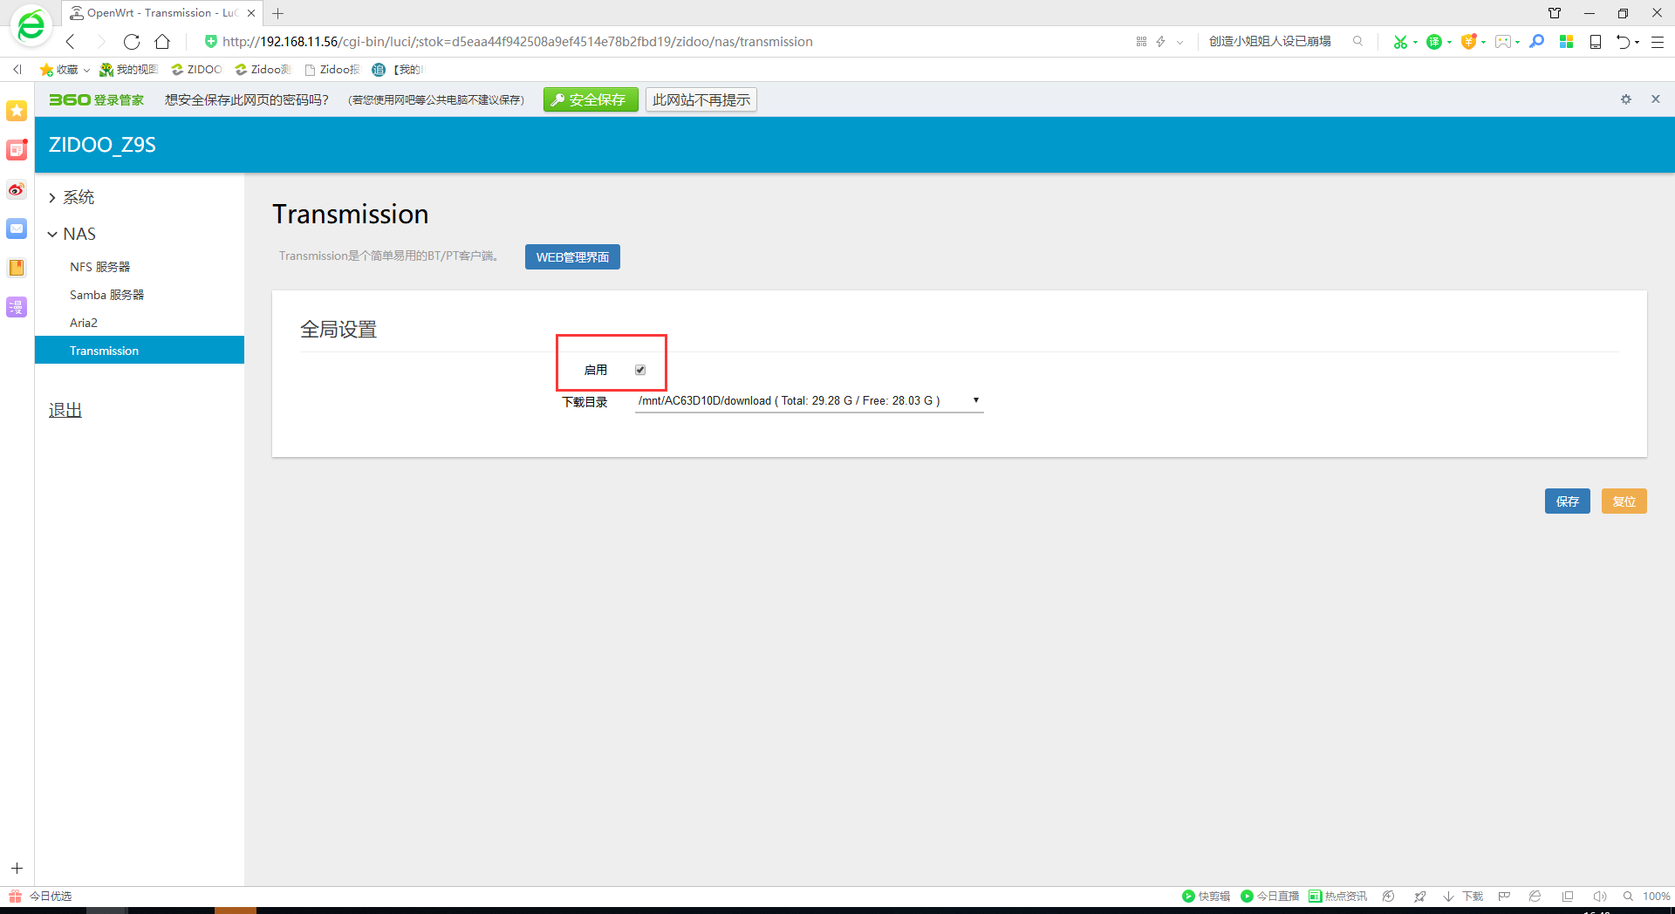
Task: Open the Weibo icon in the sidebar
Action: [17, 189]
